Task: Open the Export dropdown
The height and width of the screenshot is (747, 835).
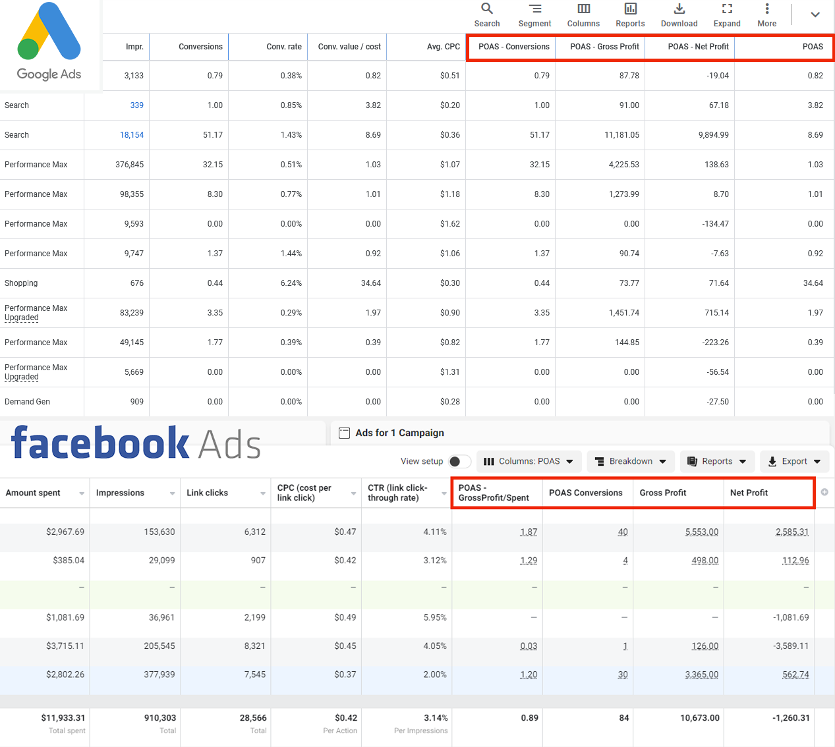Action: 795,461
